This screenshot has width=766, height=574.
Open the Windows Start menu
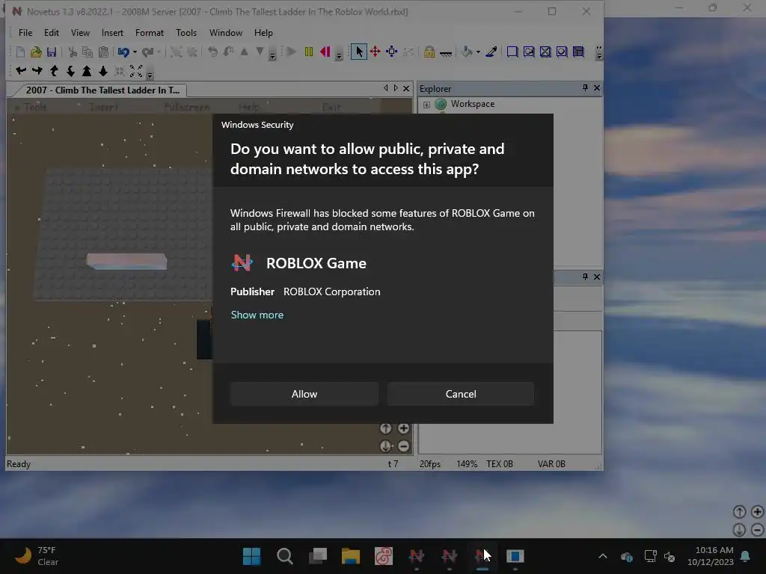pos(252,556)
